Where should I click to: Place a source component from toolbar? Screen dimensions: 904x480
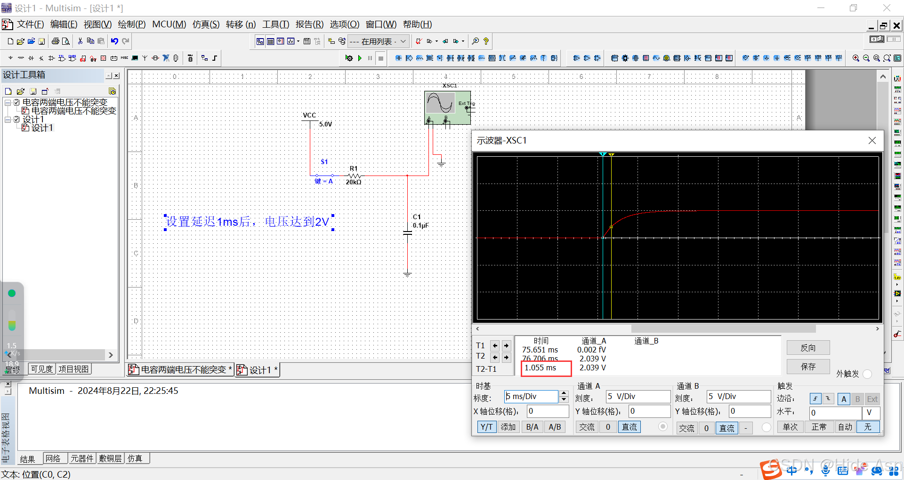(x=10, y=58)
